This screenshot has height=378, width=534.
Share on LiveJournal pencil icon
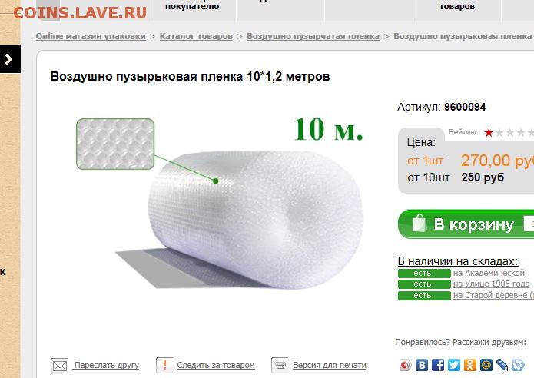[502, 365]
